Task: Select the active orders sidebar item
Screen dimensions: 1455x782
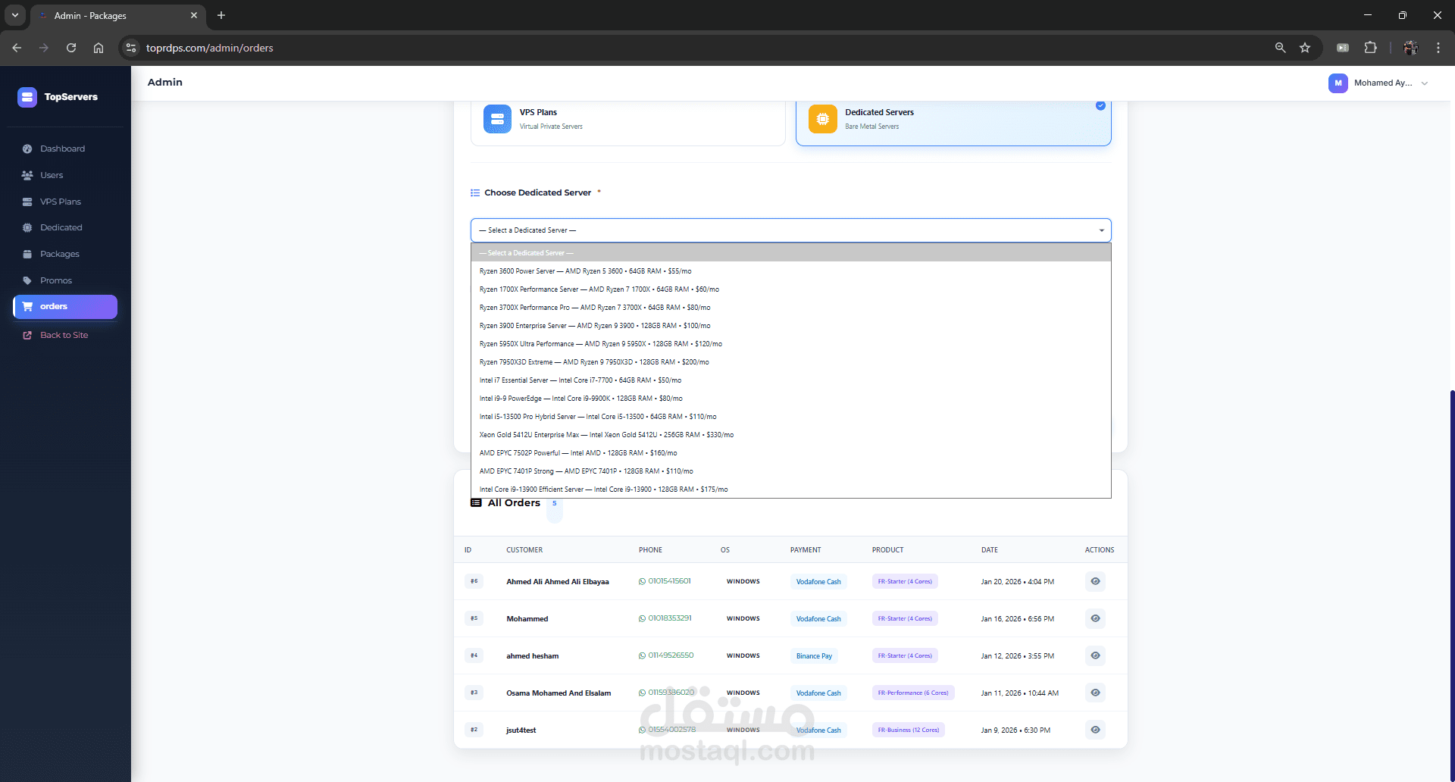Action: (65, 307)
